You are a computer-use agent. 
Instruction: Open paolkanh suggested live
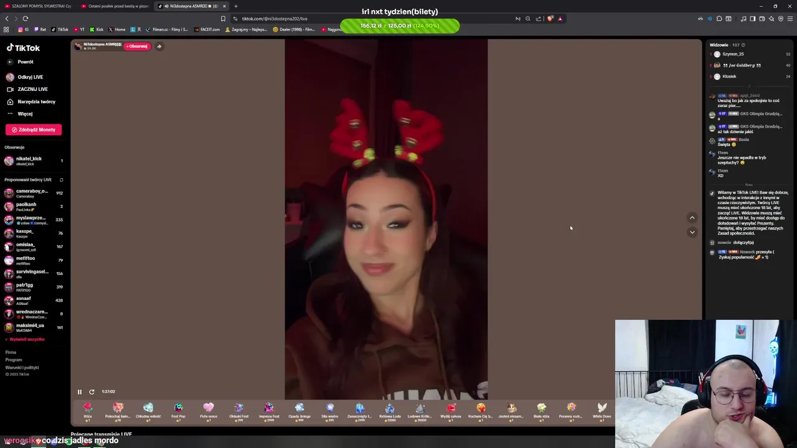tap(34, 207)
